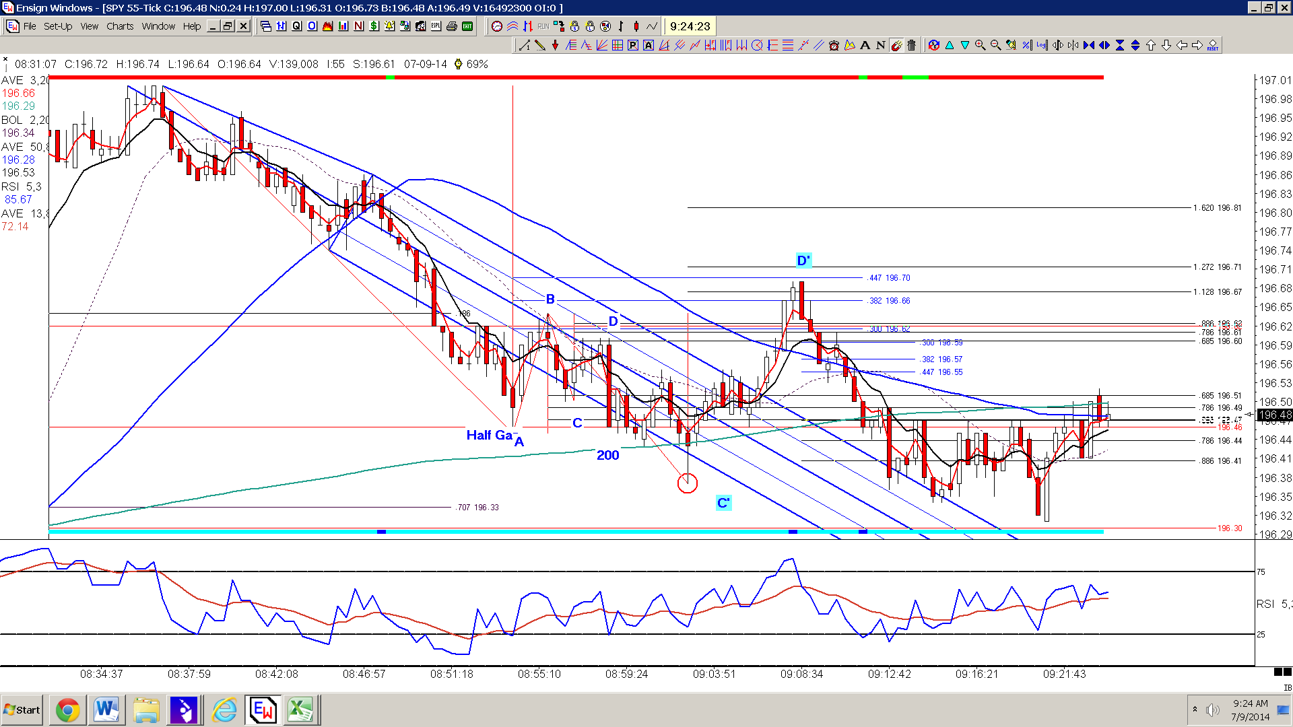Click the 9:24:23 clock display
The height and width of the screenshot is (727, 1293).
click(x=690, y=26)
